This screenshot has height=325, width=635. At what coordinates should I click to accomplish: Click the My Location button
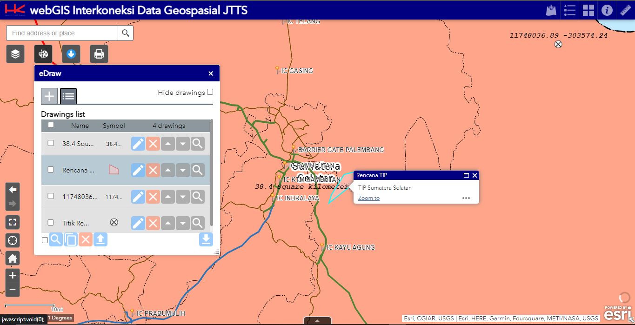click(13, 240)
